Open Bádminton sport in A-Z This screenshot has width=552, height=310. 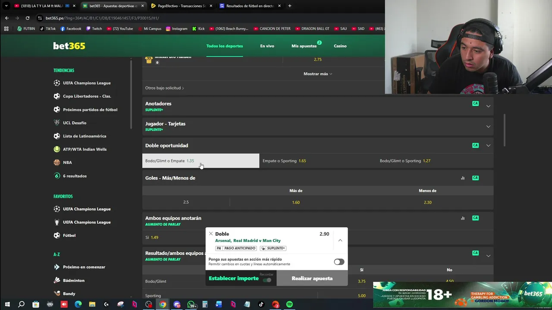(x=73, y=280)
